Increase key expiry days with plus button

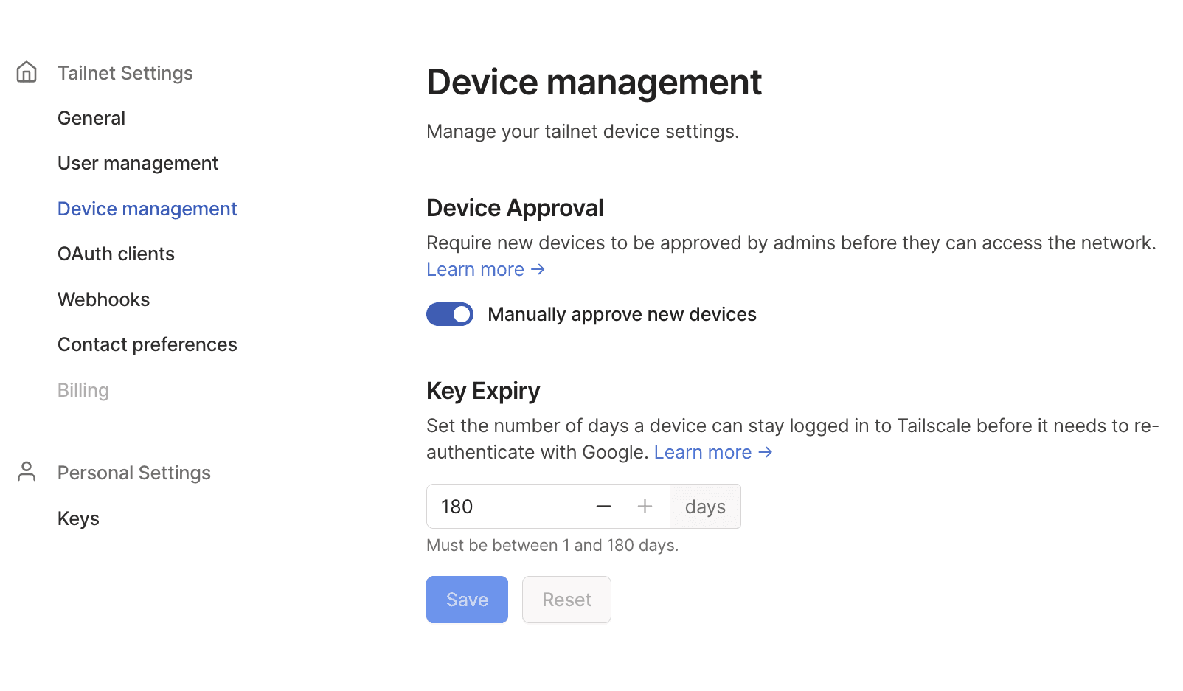coord(645,507)
